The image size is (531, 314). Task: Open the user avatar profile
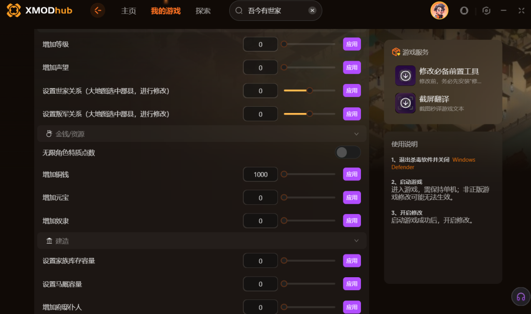[x=439, y=10]
